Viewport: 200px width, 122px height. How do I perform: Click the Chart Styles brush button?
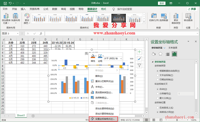click(x=139, y=59)
